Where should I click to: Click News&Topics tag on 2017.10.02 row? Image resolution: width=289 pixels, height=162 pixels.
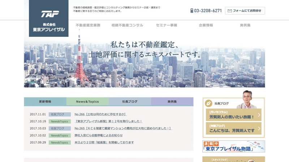pos(60,135)
